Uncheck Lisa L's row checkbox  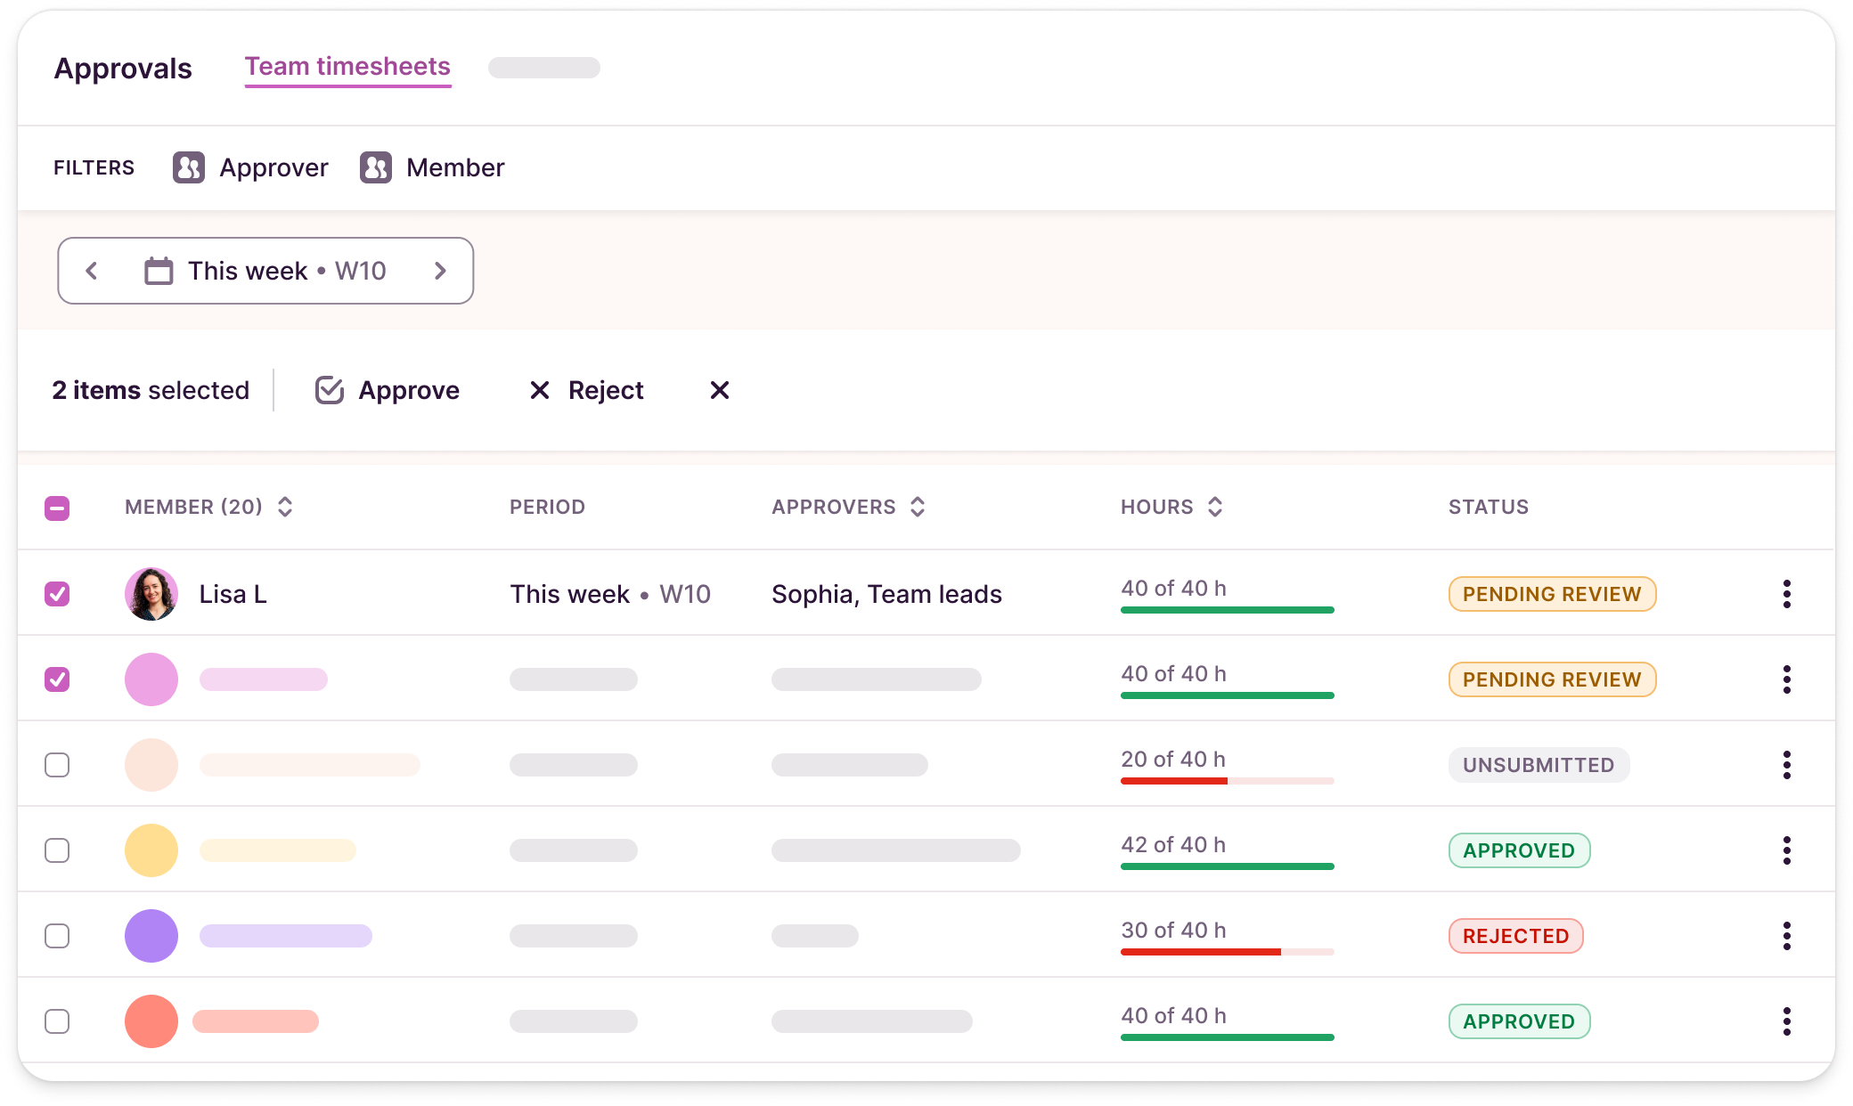click(57, 594)
